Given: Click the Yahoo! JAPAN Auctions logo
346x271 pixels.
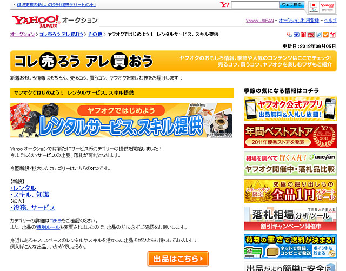Looking at the screenshot, I should tap(54, 21).
